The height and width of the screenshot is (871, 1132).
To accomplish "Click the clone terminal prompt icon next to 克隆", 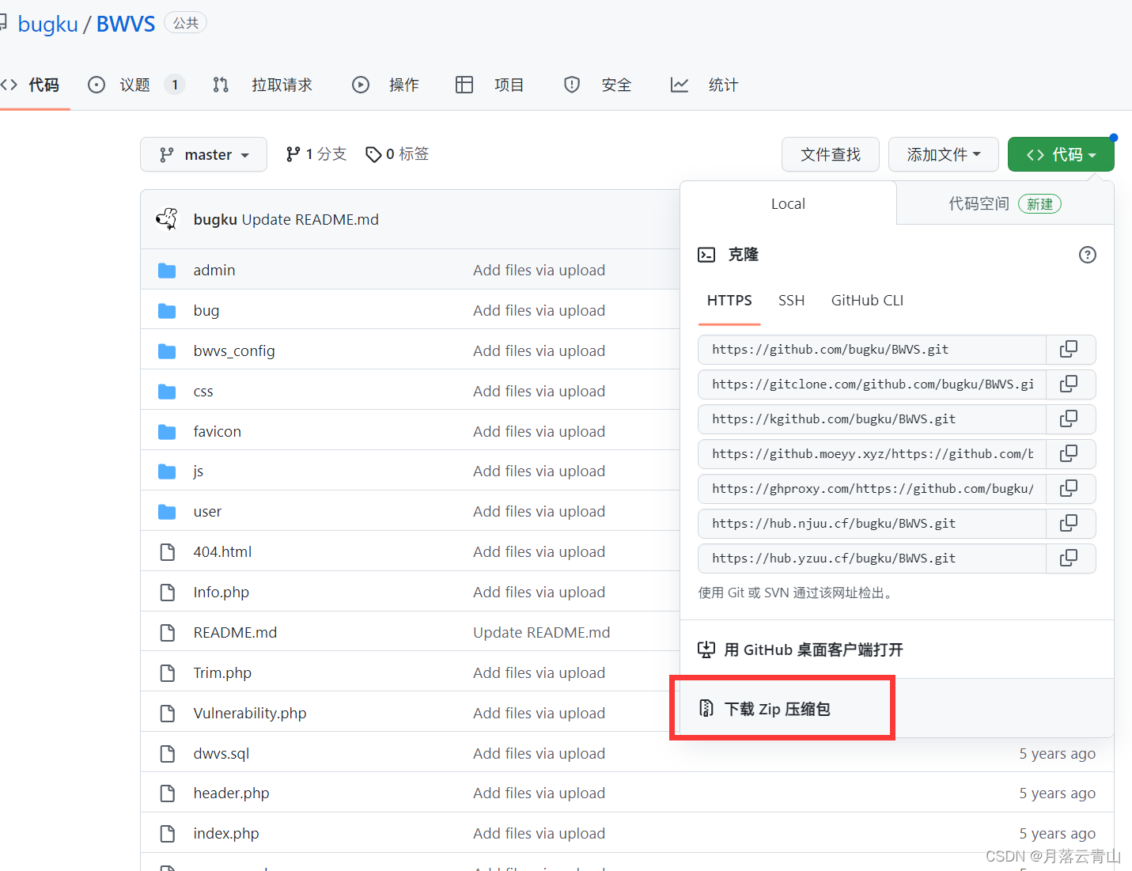I will (x=706, y=254).
